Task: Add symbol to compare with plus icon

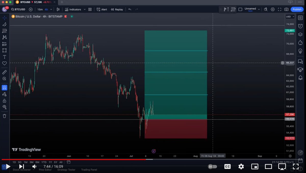Action: coord(31,9)
